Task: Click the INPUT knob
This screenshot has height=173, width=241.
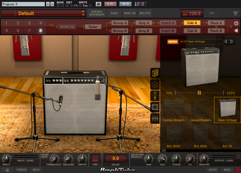Action: [x=6, y=159]
